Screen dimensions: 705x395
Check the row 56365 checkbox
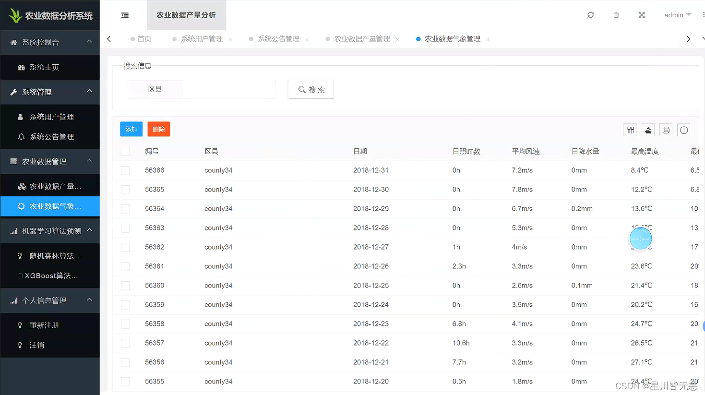tap(125, 190)
